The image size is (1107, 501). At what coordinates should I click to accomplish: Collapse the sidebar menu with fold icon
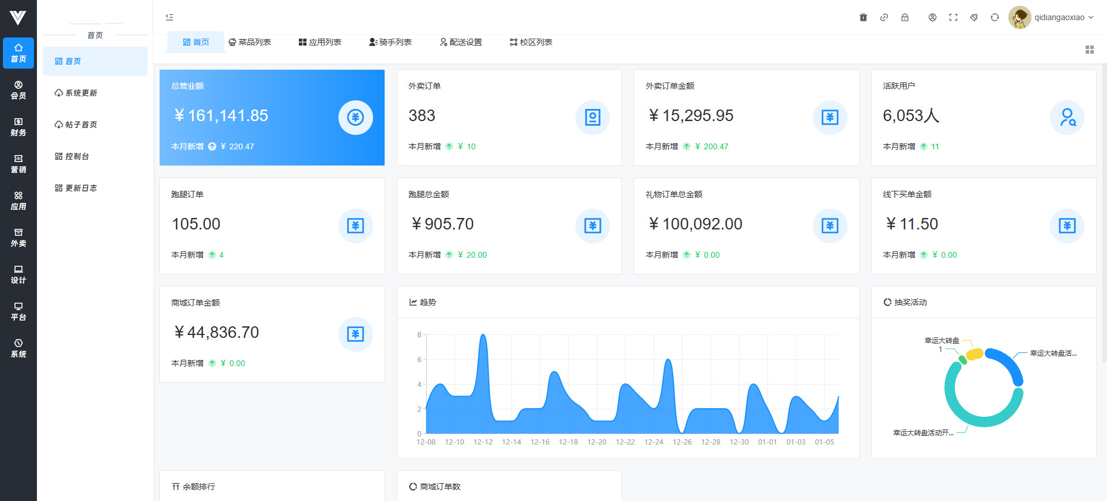click(170, 17)
